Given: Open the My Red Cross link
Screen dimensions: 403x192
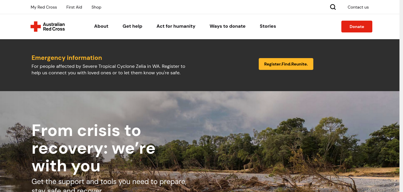Looking at the screenshot, I should pos(44,7).
